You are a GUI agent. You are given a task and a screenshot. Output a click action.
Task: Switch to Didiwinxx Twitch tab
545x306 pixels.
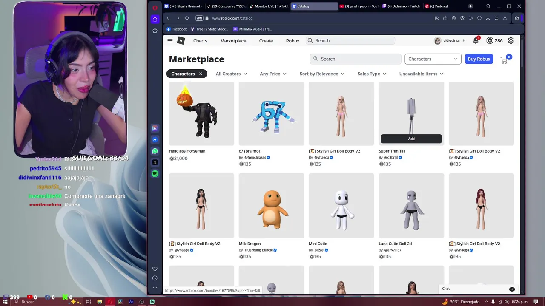click(x=401, y=6)
